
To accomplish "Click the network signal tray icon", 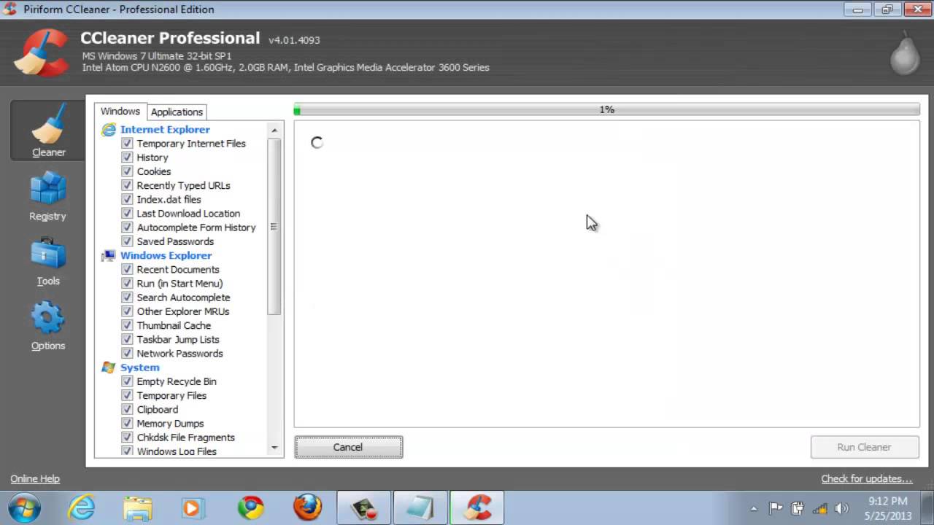I will pos(819,508).
